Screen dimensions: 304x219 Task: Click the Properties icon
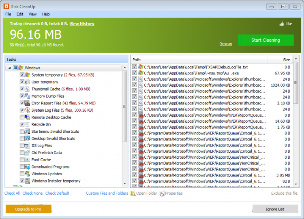point(162,193)
